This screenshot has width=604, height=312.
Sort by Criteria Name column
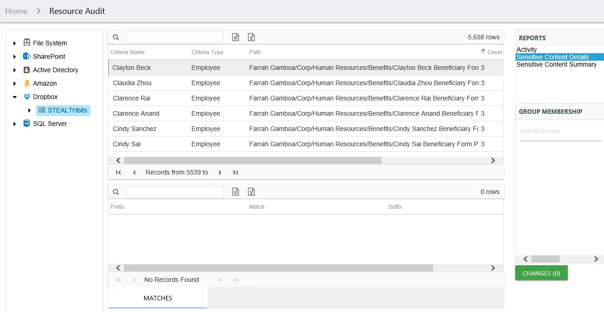point(127,52)
